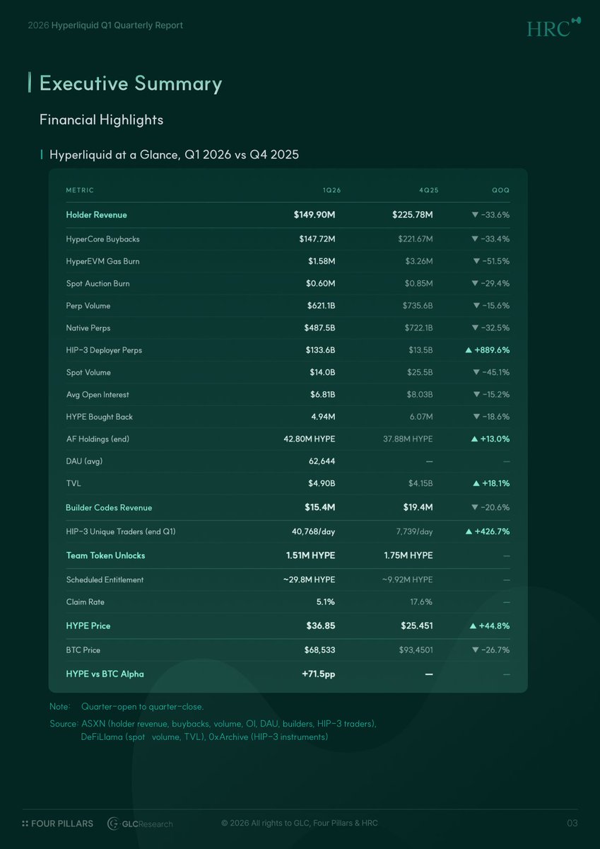
Task: Click the $6.81B open interest value
Action: click(322, 395)
